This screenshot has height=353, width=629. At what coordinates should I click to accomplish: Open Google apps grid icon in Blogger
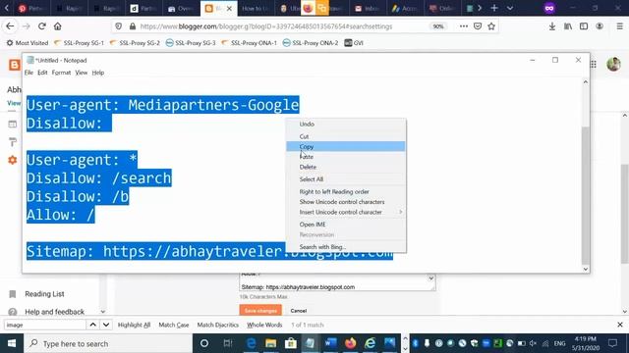[594, 65]
